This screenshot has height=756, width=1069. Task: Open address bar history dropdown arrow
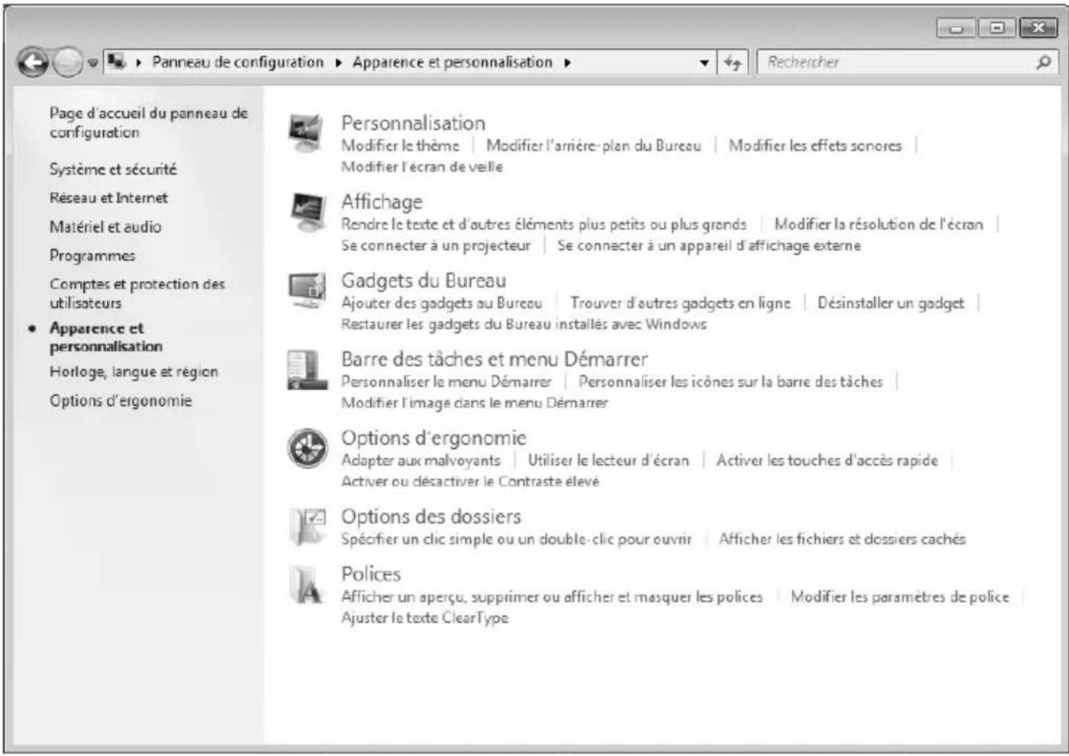705,63
